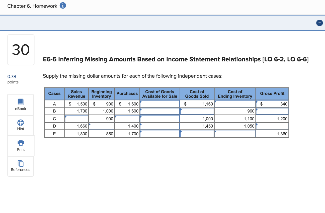The height and width of the screenshot is (213, 325).
Task: Open the eBook resource
Action: (x=21, y=105)
